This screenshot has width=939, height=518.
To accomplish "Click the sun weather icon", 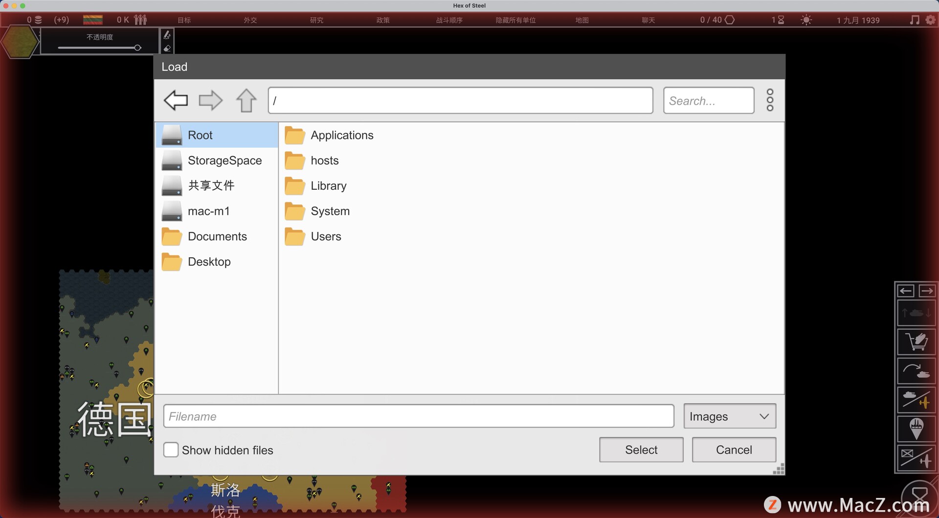I will 806,20.
